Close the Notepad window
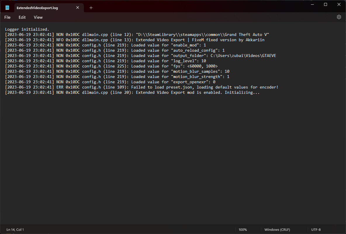This screenshot has width=346, height=234. 339,4
